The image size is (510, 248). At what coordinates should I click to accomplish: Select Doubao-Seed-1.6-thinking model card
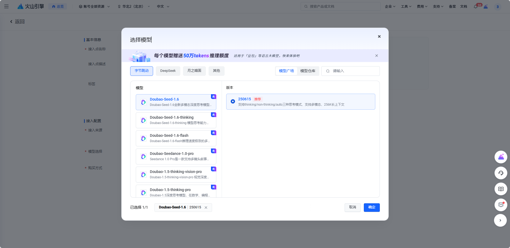coord(176,120)
